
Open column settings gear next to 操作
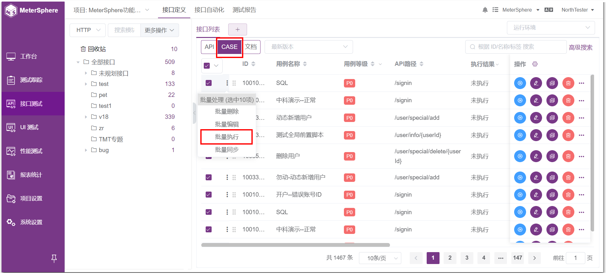pyautogui.click(x=535, y=64)
